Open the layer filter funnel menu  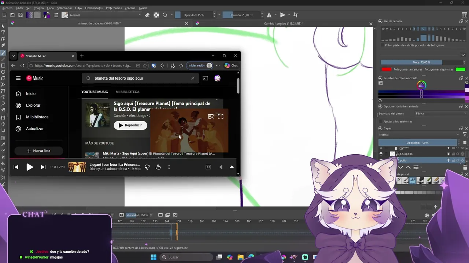coord(465,134)
